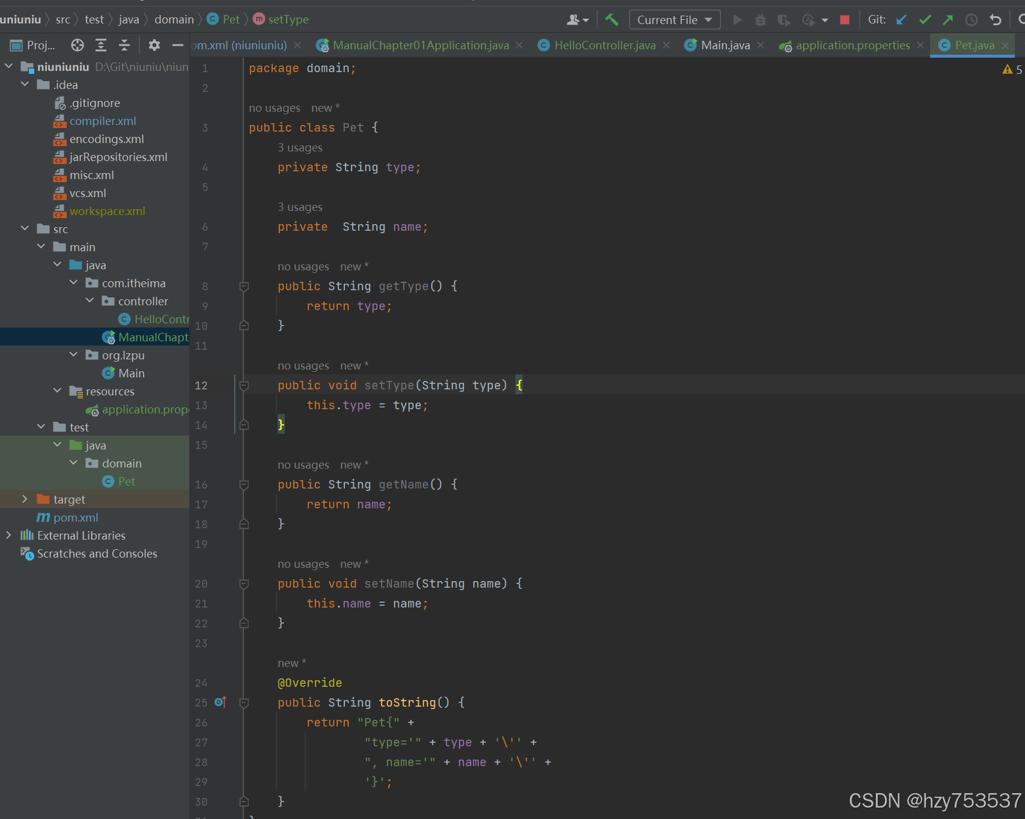Image resolution: width=1025 pixels, height=819 pixels.
Task: Roll back changes with the undo arrow icon
Action: tap(996, 19)
